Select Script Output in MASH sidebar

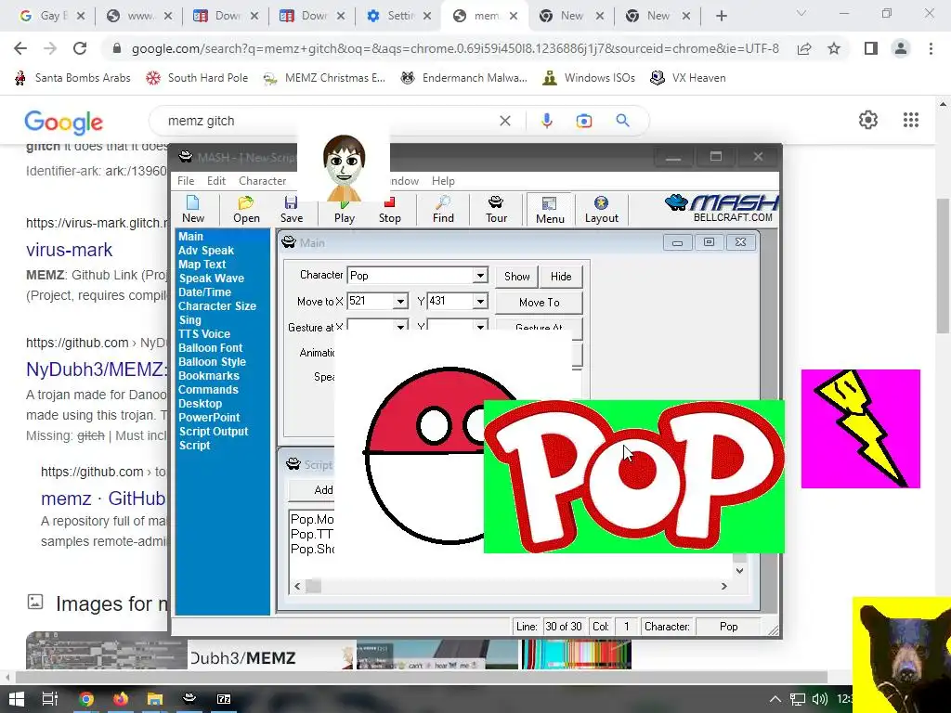pos(213,432)
